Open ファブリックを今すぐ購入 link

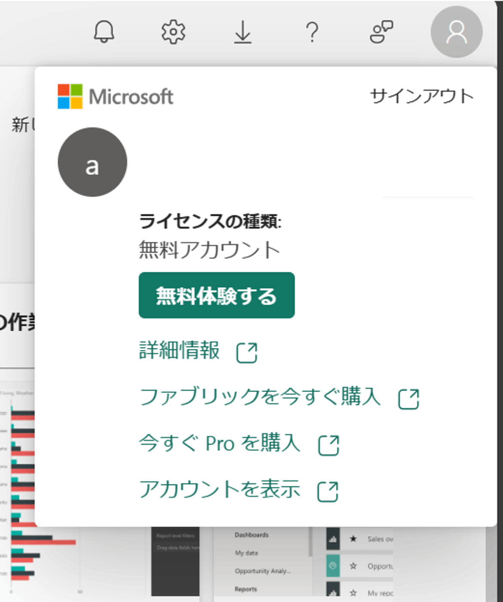point(260,396)
